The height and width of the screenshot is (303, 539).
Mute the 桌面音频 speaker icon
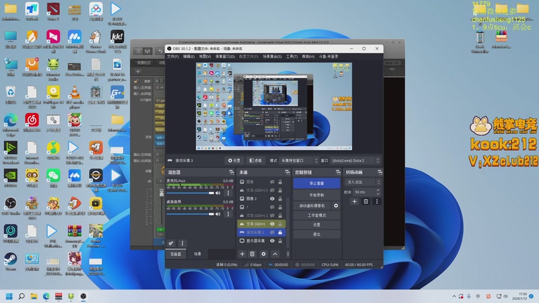click(x=218, y=214)
